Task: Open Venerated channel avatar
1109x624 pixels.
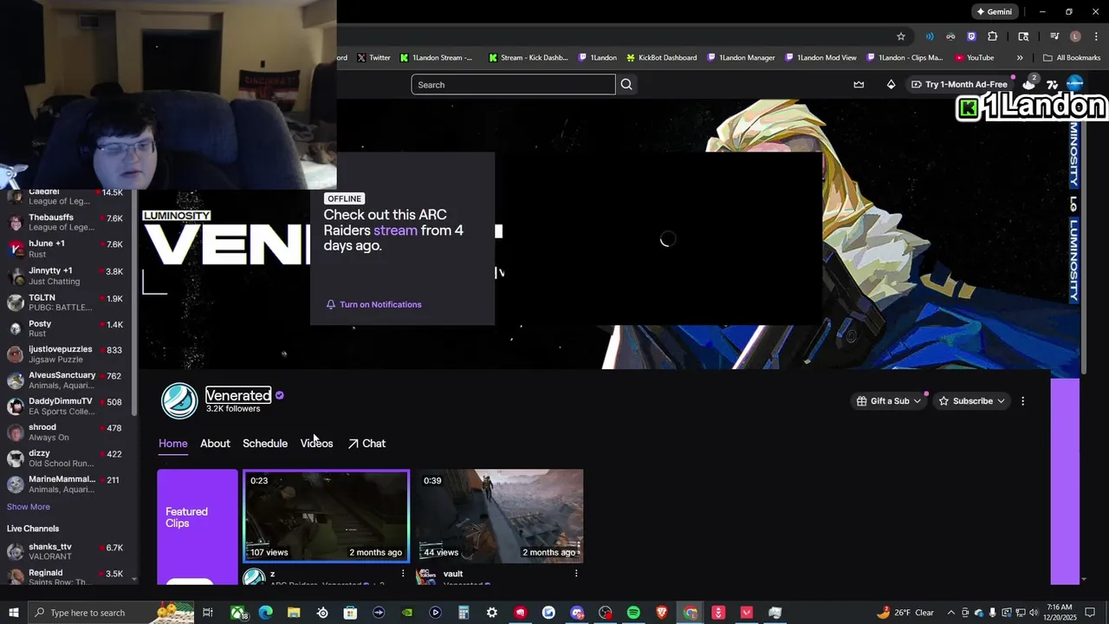Action: coord(179,401)
